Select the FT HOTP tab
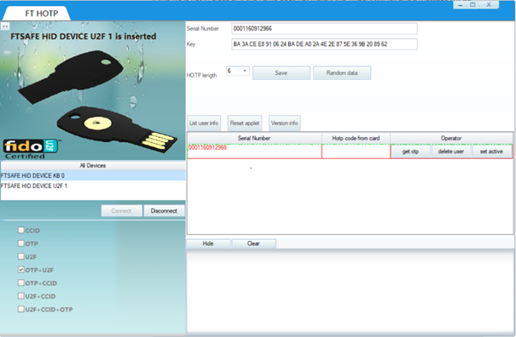 41,14
